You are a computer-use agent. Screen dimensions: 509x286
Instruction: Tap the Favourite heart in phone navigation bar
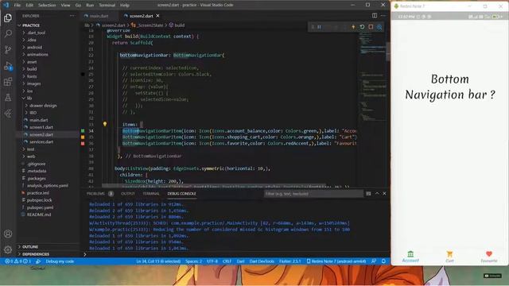click(489, 257)
